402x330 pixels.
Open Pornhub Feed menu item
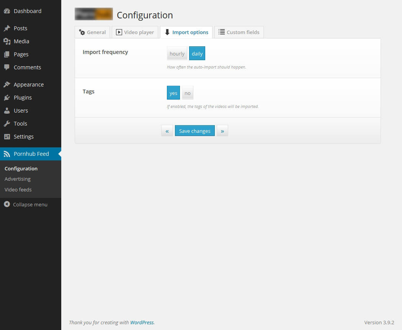tap(31, 154)
